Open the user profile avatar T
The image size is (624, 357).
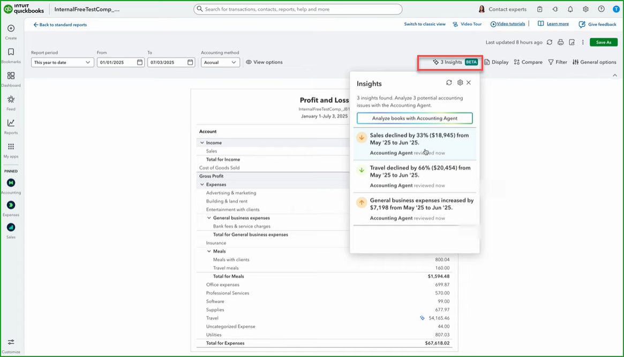pos(616,9)
